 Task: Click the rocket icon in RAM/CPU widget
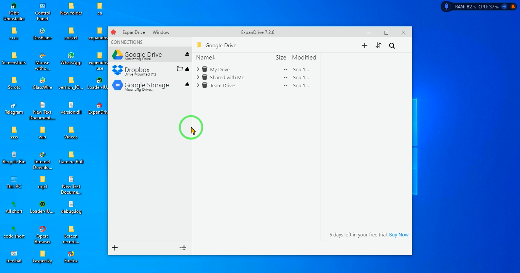click(x=447, y=6)
